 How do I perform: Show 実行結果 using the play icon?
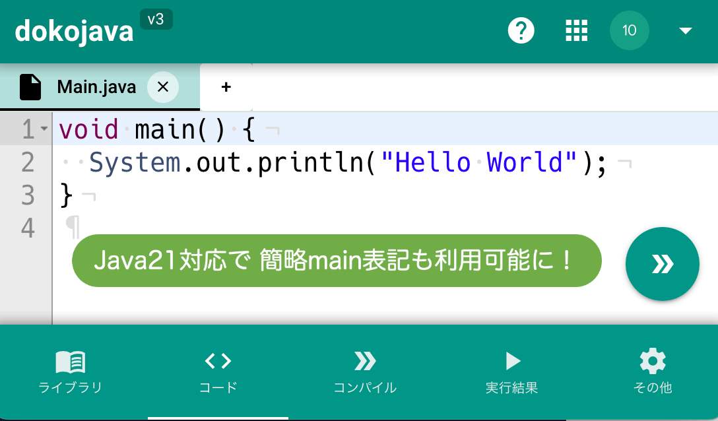coord(513,360)
